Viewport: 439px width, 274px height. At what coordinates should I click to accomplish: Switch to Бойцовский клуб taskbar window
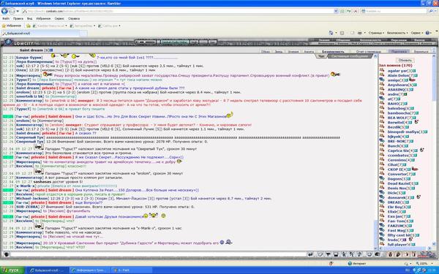(47, 270)
